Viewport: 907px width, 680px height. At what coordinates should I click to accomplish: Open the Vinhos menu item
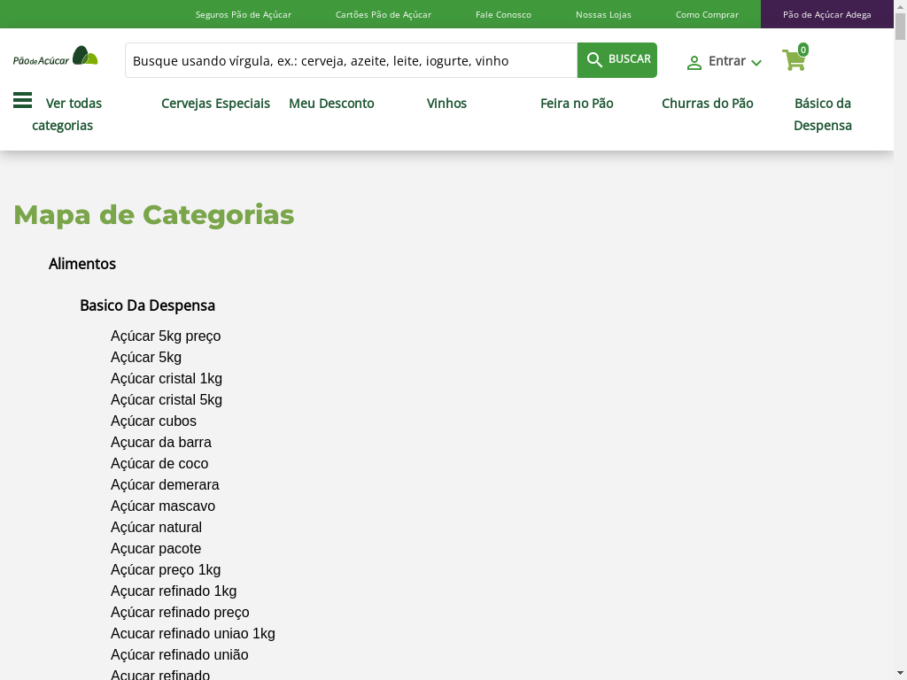[446, 104]
